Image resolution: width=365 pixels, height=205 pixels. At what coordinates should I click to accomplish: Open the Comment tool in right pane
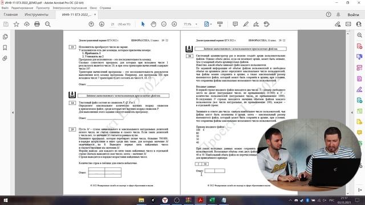[x=360, y=132]
